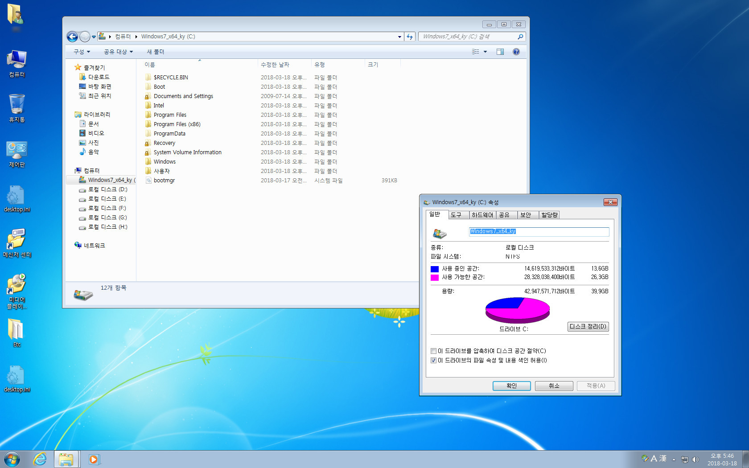This screenshot has height=468, width=749.
Task: Close the Properties dialog with the X
Action: click(x=610, y=202)
